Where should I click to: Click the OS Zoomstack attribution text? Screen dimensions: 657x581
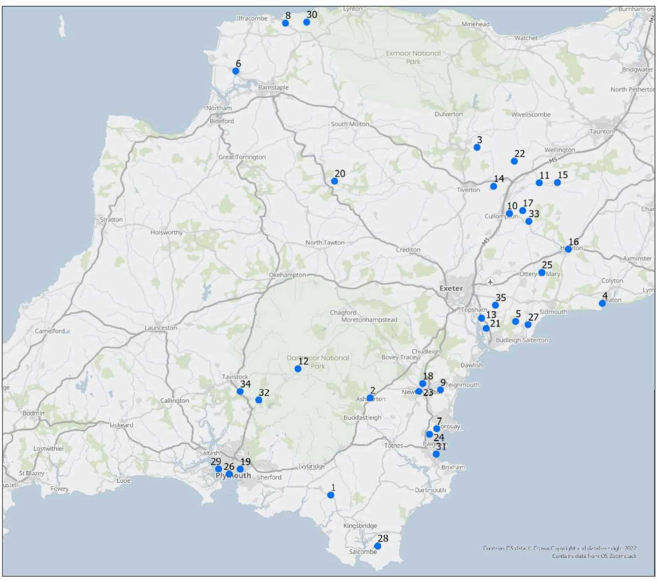pyautogui.click(x=594, y=556)
